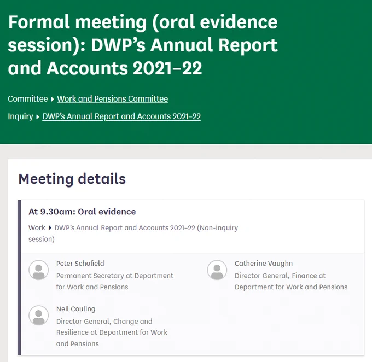Click the 'Formal meeting (oral evidence session)' page title
The width and height of the screenshot is (372, 362).
(143, 45)
